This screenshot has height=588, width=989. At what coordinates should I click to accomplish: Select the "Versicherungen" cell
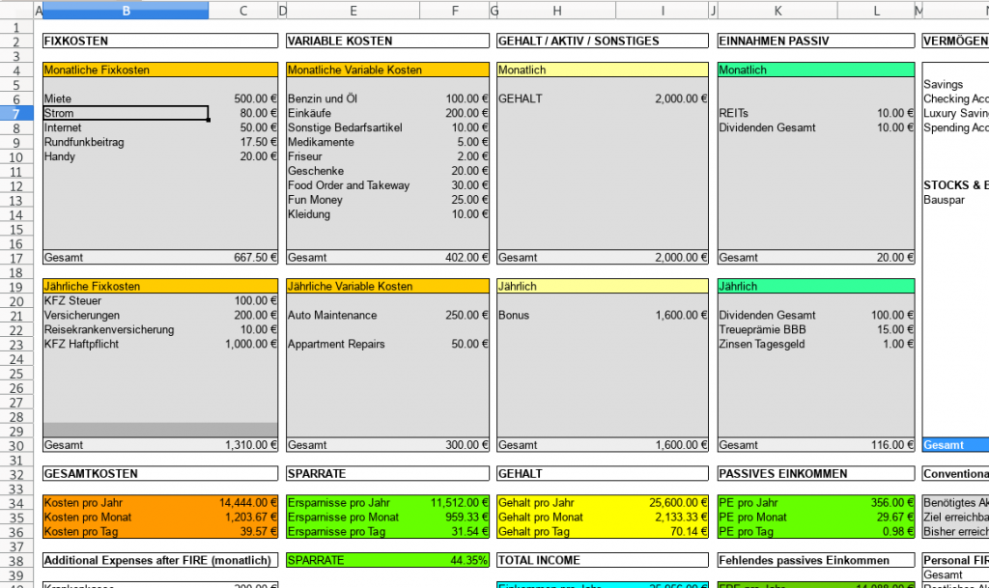point(126,316)
